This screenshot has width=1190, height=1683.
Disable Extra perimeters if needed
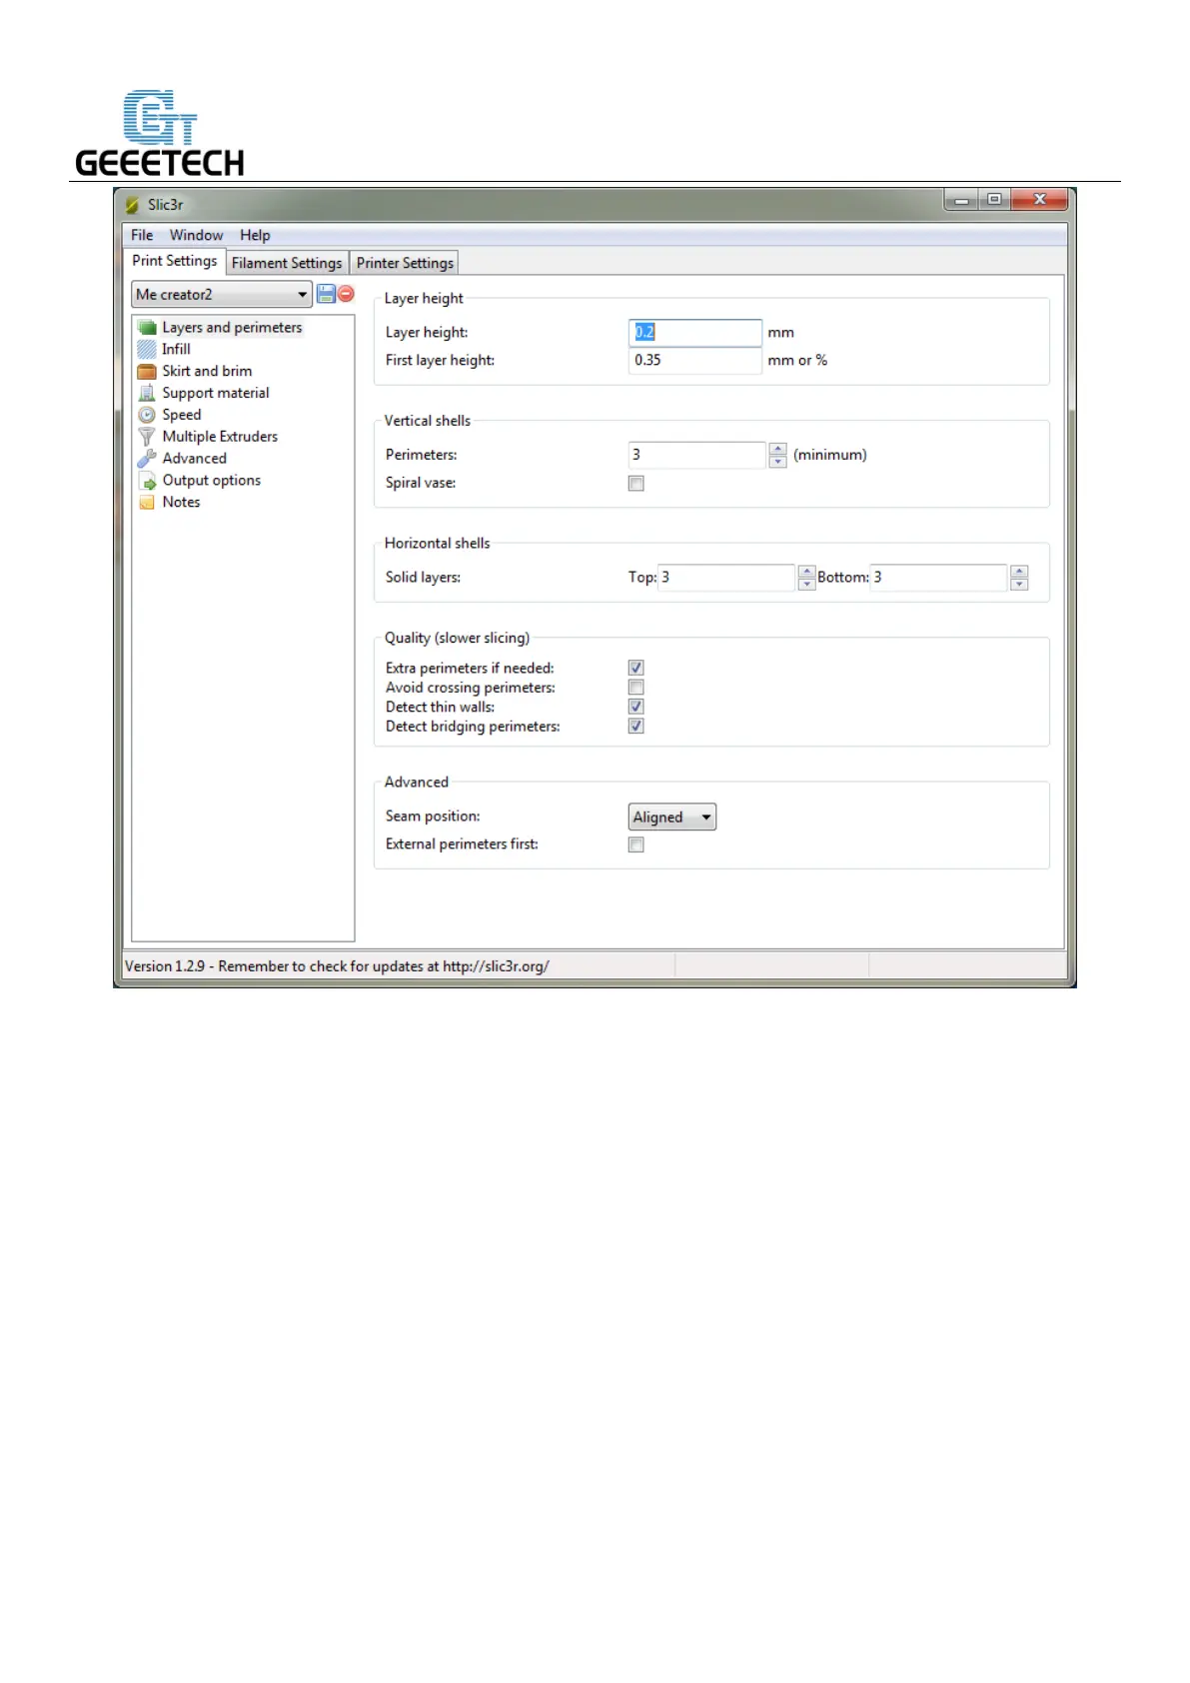[635, 668]
